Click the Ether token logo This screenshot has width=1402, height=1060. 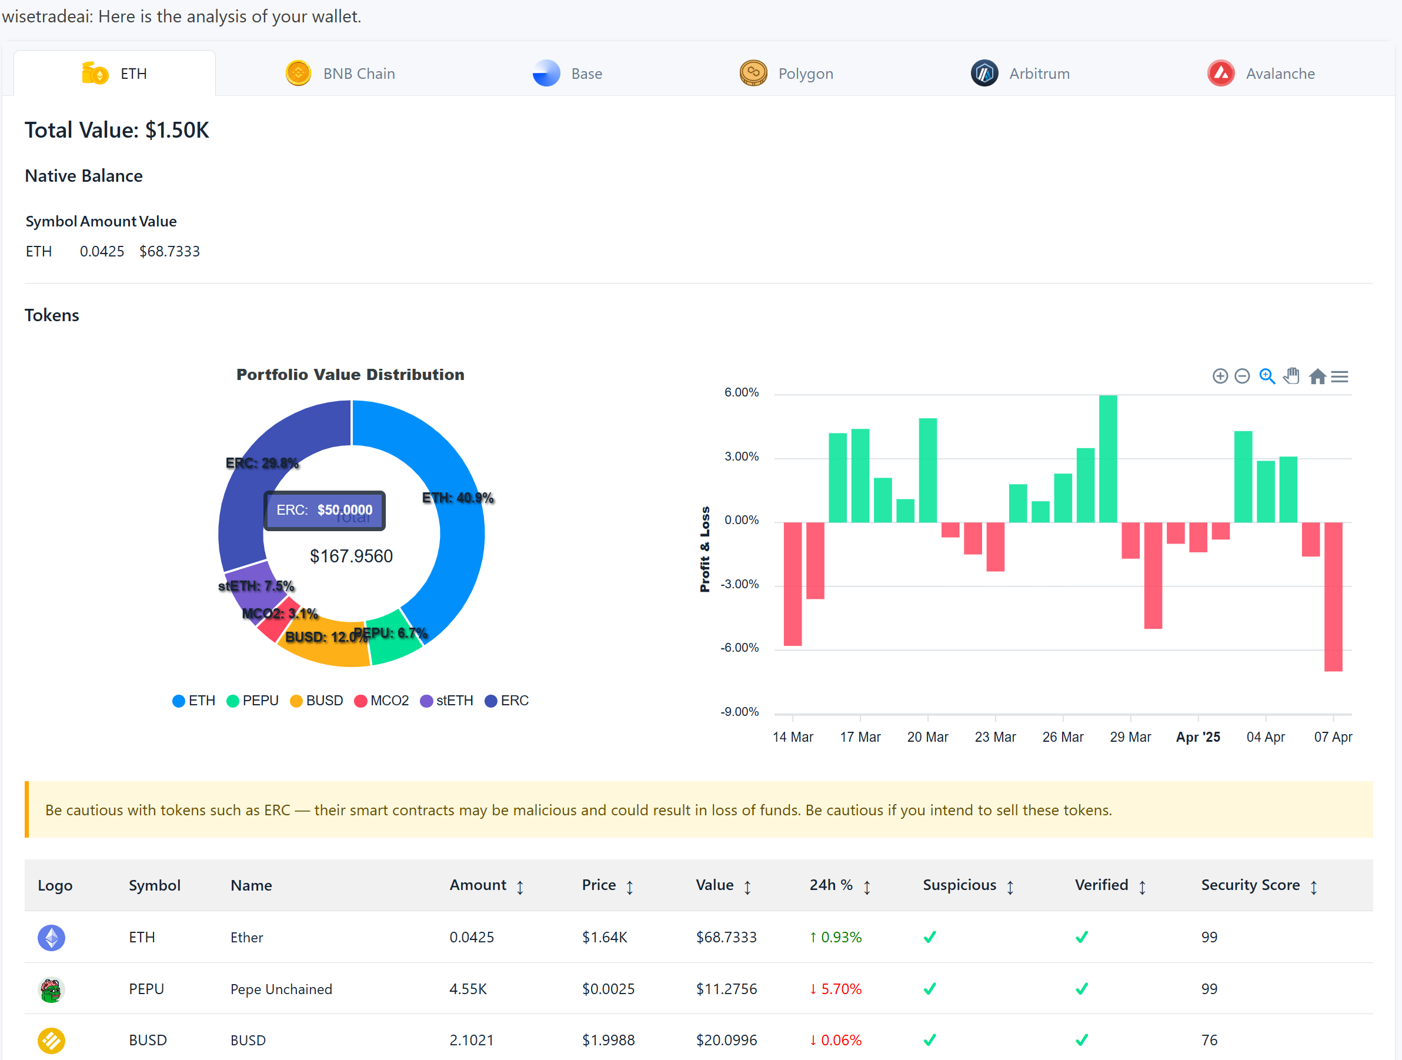pyautogui.click(x=51, y=938)
